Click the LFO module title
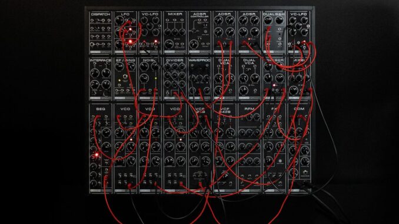This screenshot has height=224, width=399. coord(125,14)
